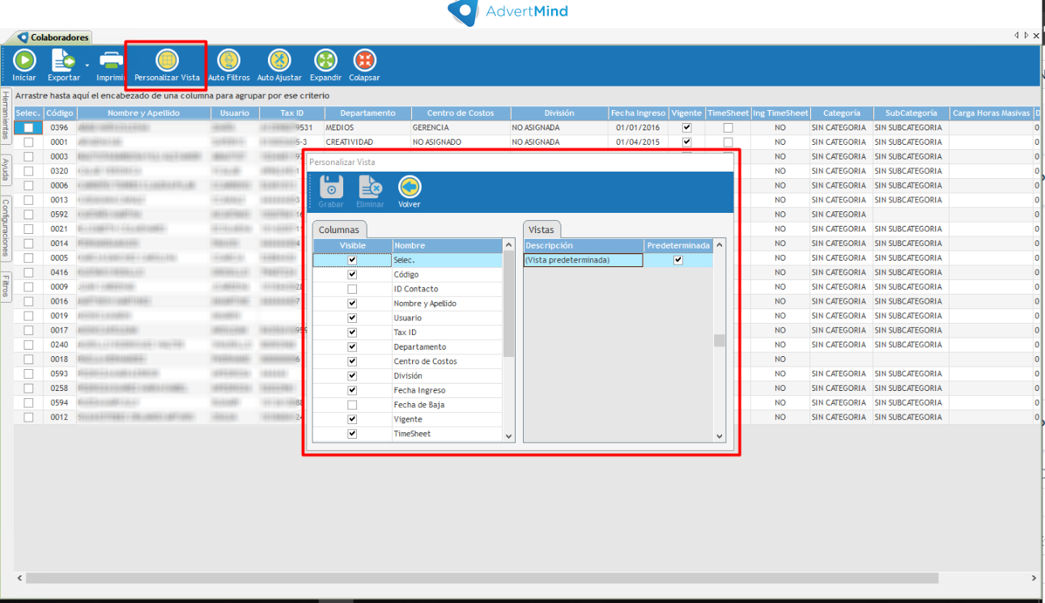Open the Ayuda side tab
The height and width of the screenshot is (603, 1045).
point(6,169)
